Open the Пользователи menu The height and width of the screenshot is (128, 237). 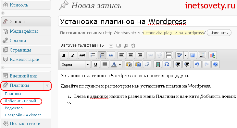26,123
